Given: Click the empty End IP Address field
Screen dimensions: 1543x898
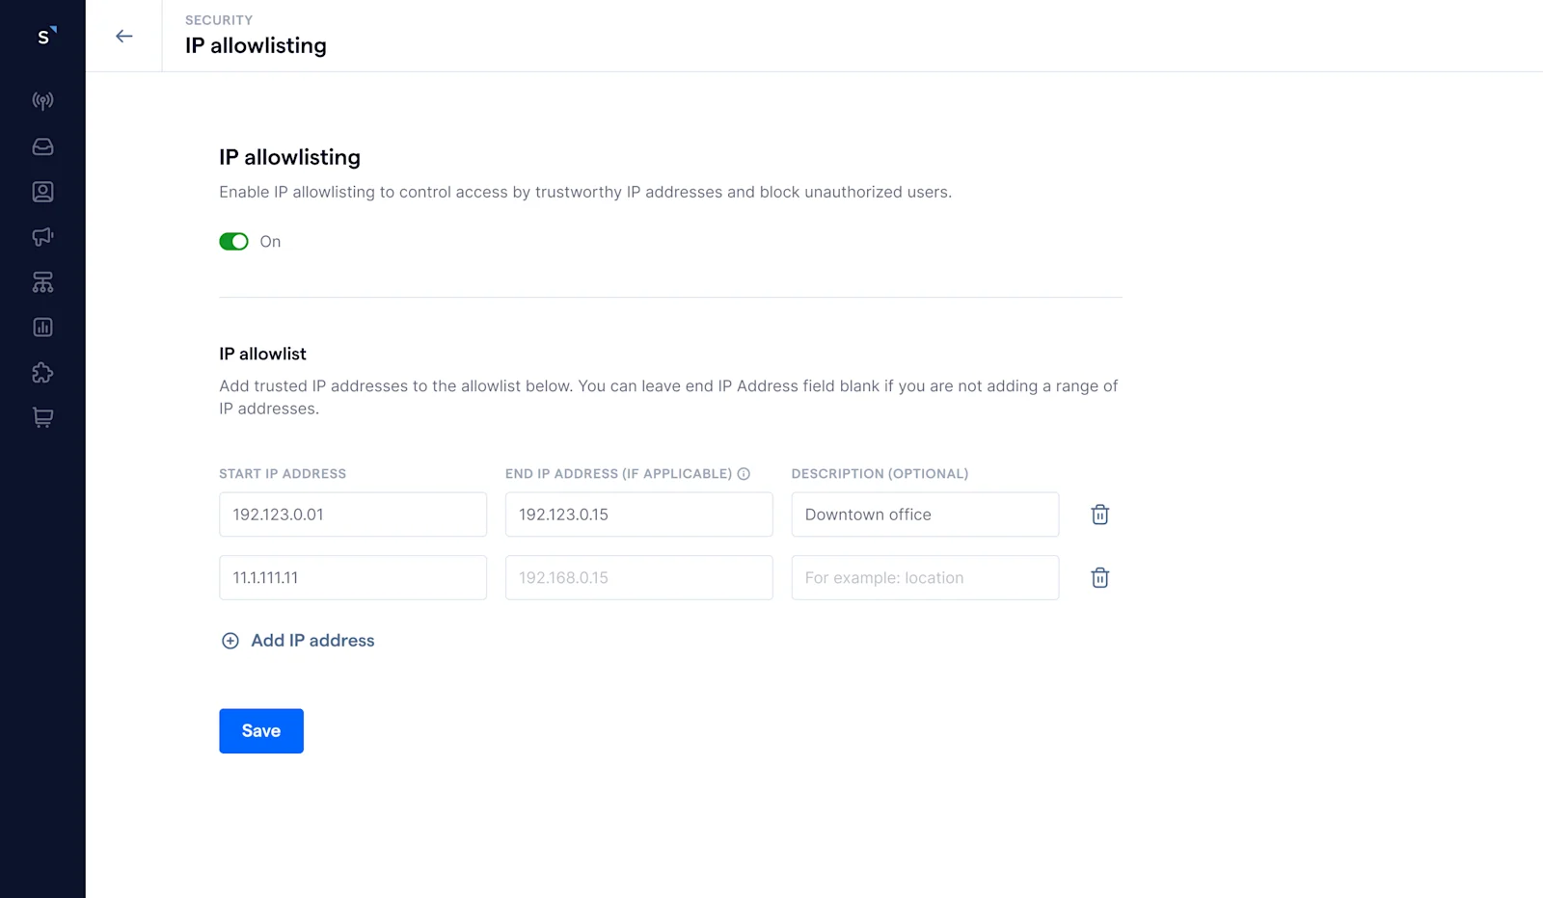Looking at the screenshot, I should point(638,577).
